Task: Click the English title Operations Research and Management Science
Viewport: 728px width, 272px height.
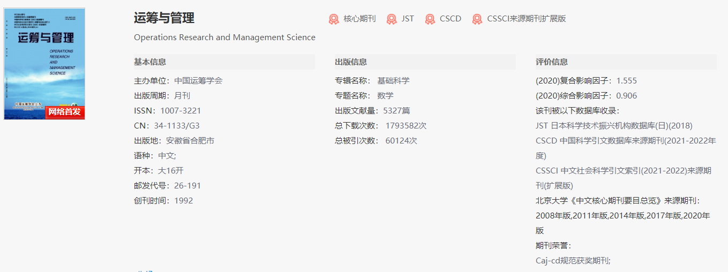Action: [x=224, y=37]
